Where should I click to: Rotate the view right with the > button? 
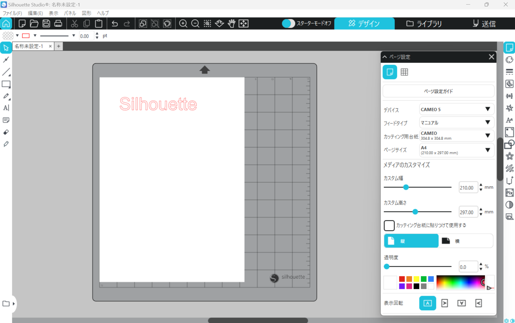coord(445,303)
